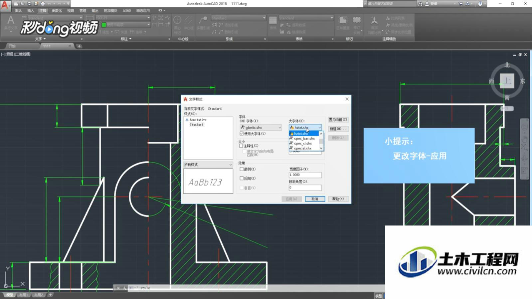This screenshot has height=299, width=532.
Task: Click the Open file quick-access icon
Action: pos(22,4)
